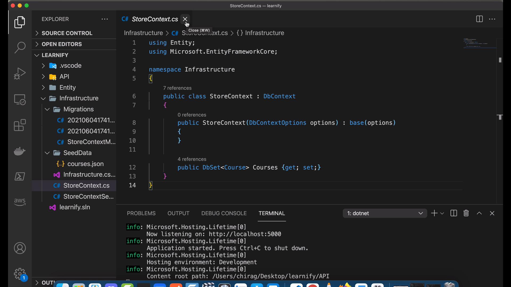
Task: Kill terminal with the trash icon
Action: (466, 213)
